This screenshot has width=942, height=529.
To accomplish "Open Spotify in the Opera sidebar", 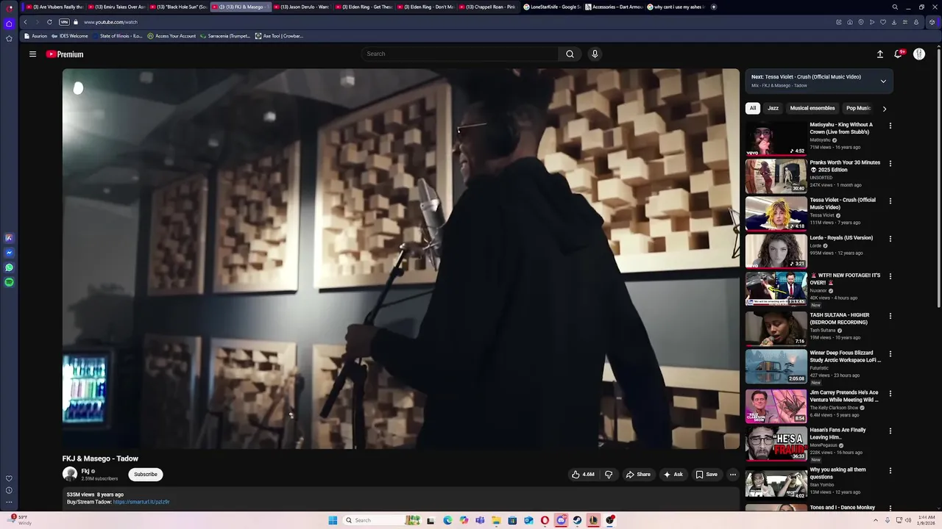I will pyautogui.click(x=9, y=282).
